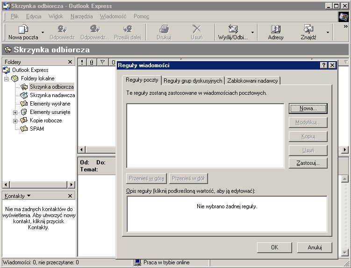Click the Outlook Express title bar icon
Image resolution: width=351 pixels, height=268 pixels.
[x=6, y=6]
